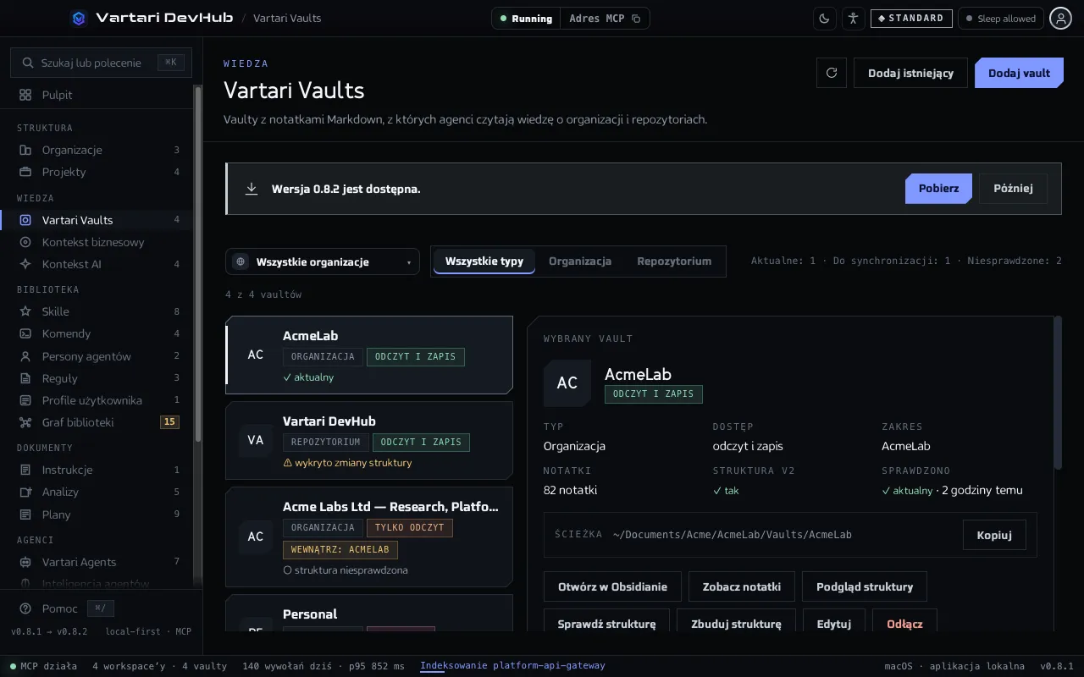1084x677 pixels.
Task: Click the Dodaj istniejący button
Action: coord(911,73)
